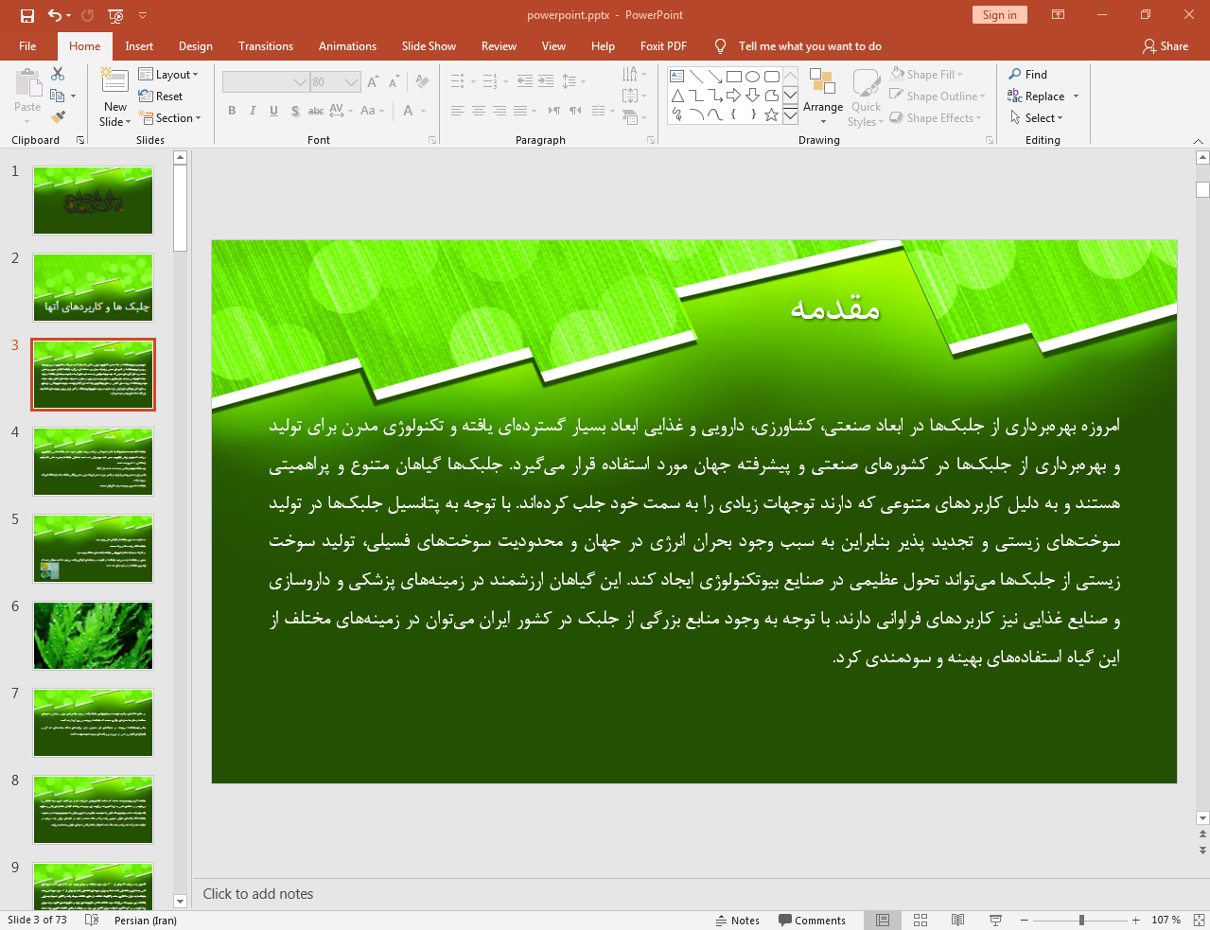Image resolution: width=1210 pixels, height=930 pixels.
Task: Fit slide to current window icon
Action: pos(1199,920)
